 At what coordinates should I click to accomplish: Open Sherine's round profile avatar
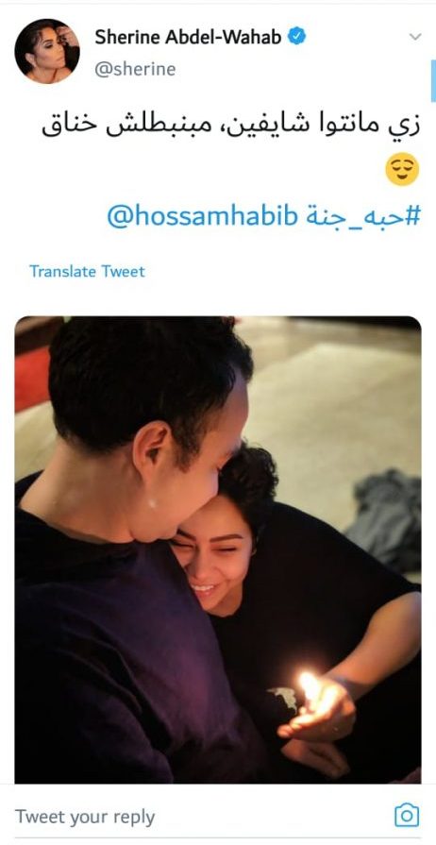coord(47,51)
